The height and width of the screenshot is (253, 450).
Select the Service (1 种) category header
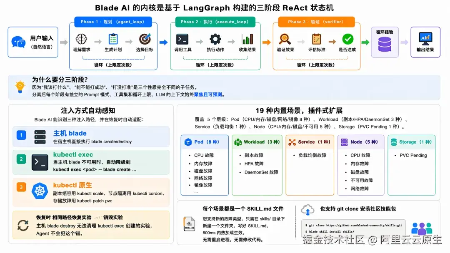(310, 142)
